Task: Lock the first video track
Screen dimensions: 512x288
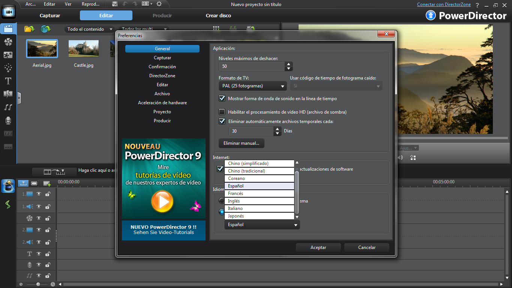Action: [47, 194]
